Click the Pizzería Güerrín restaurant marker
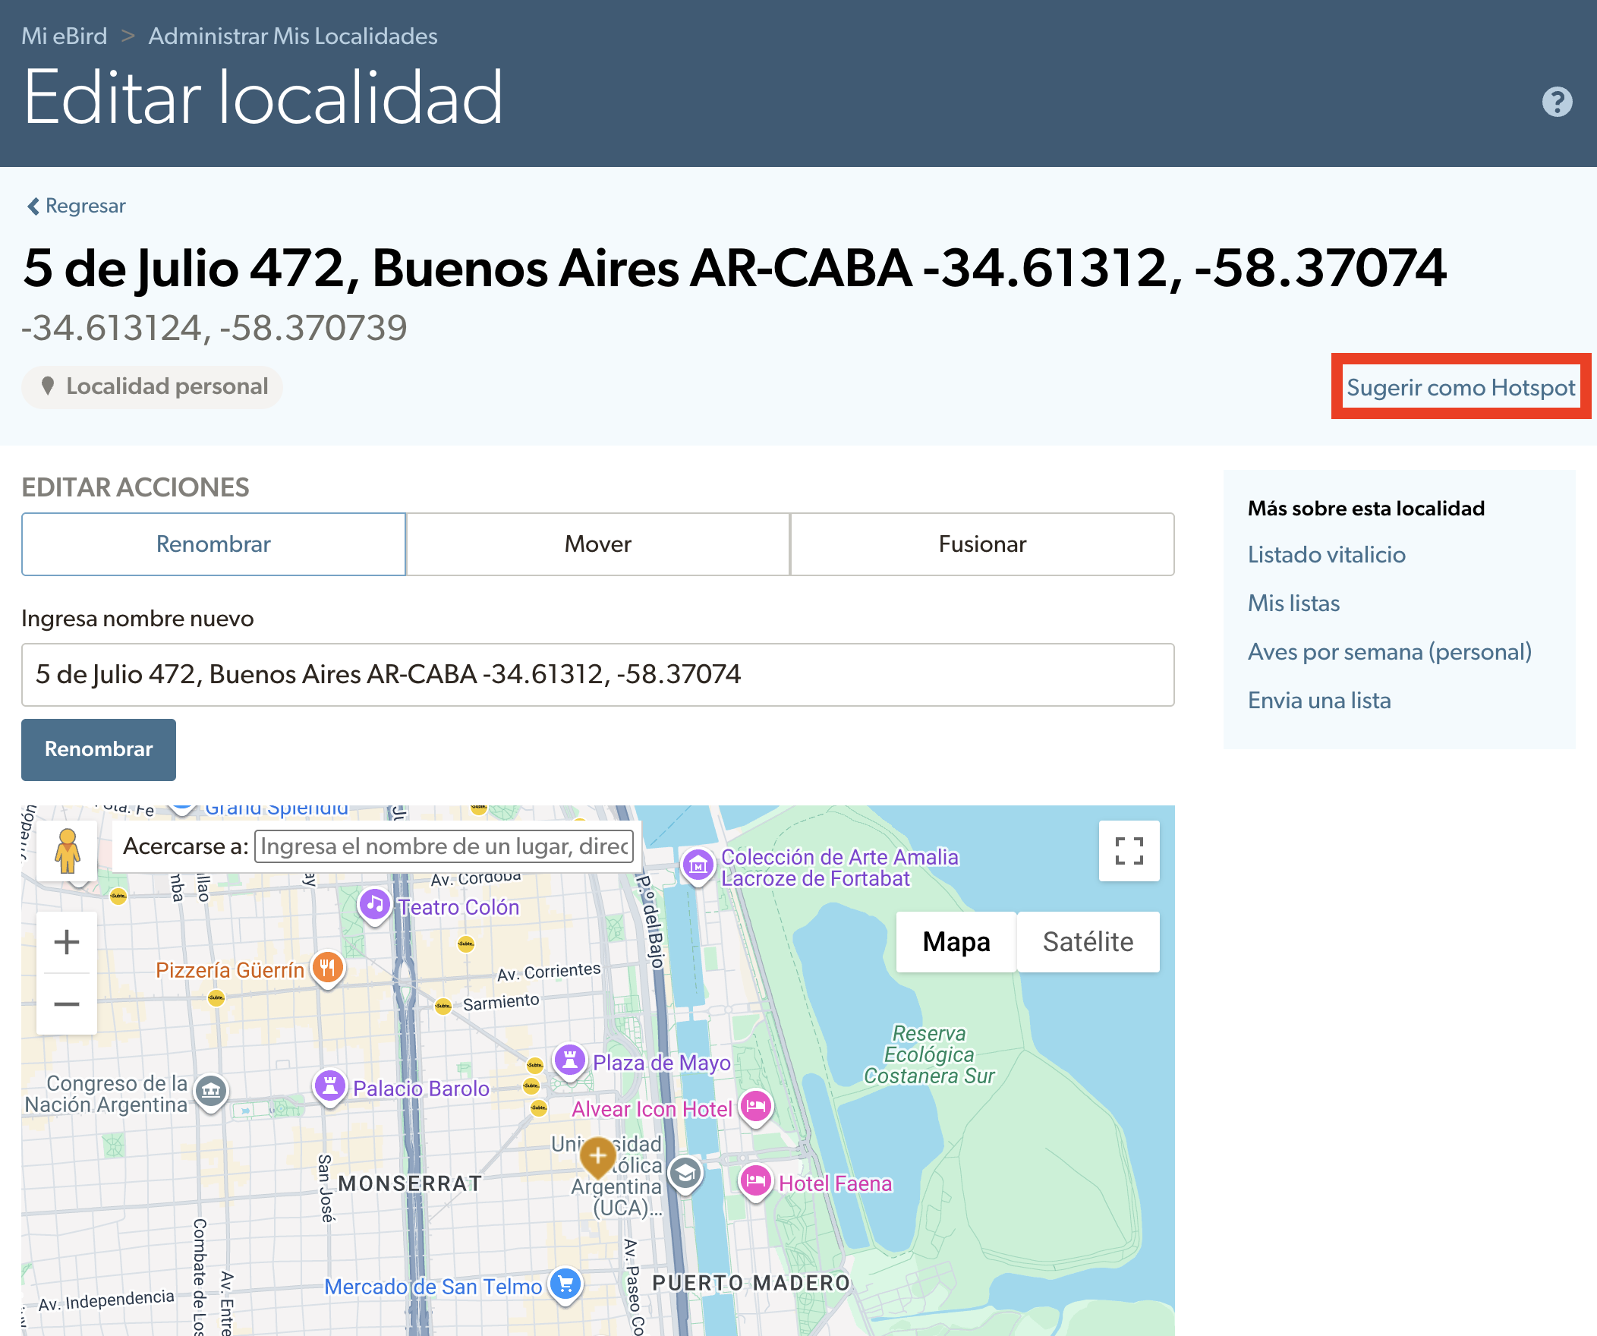This screenshot has width=1597, height=1336. point(327,969)
